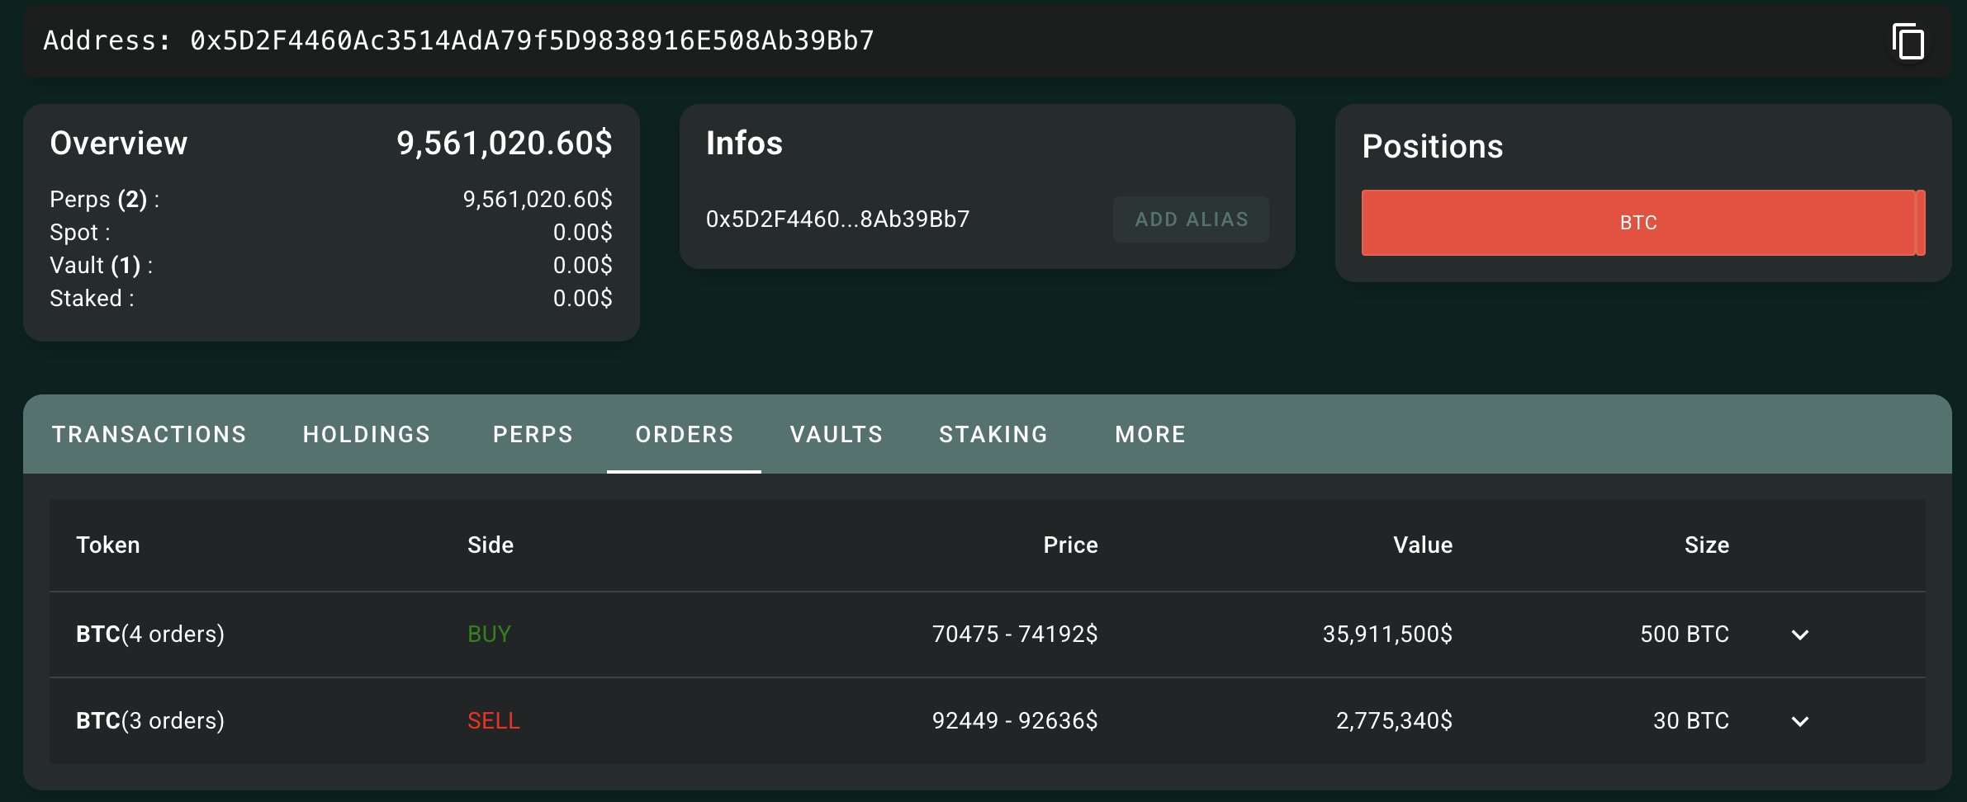Click the shortened address 0x5D2F4460...8Ab39Bb7
Image resolution: width=1967 pixels, height=802 pixels.
click(x=837, y=219)
